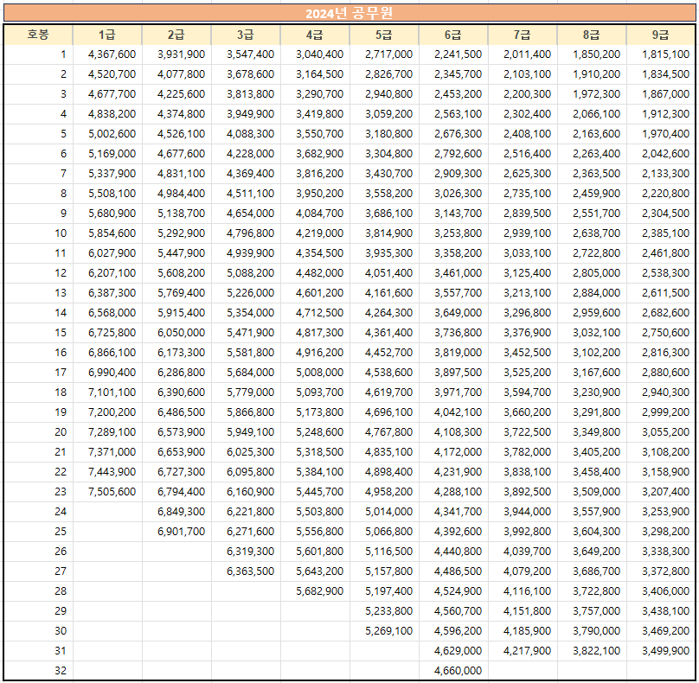Select cell with value 2,676,300

453,134
